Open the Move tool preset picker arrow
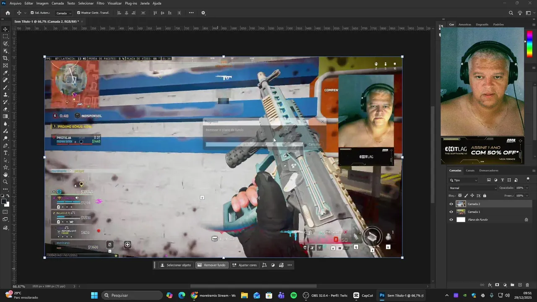 point(25,13)
